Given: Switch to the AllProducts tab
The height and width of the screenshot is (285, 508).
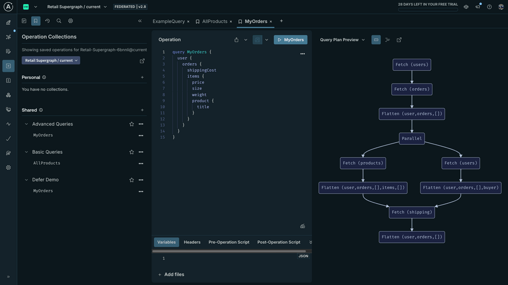Looking at the screenshot, I should [214, 21].
